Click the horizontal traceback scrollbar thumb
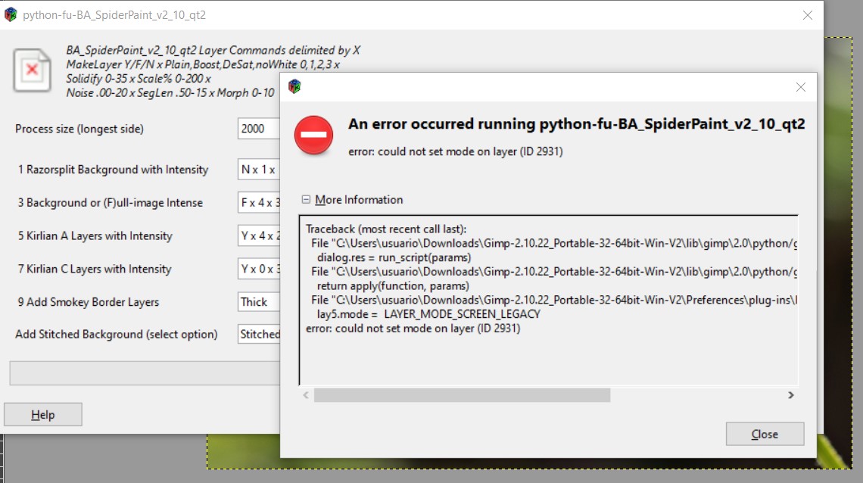Viewport: 863px width, 483px height. click(x=462, y=395)
